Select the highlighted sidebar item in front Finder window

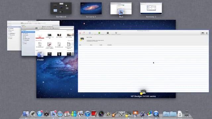point(28,32)
